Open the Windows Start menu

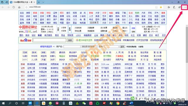click(3, 103)
